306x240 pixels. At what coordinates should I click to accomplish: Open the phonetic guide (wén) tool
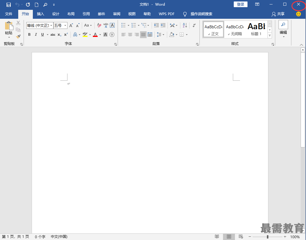point(106,25)
